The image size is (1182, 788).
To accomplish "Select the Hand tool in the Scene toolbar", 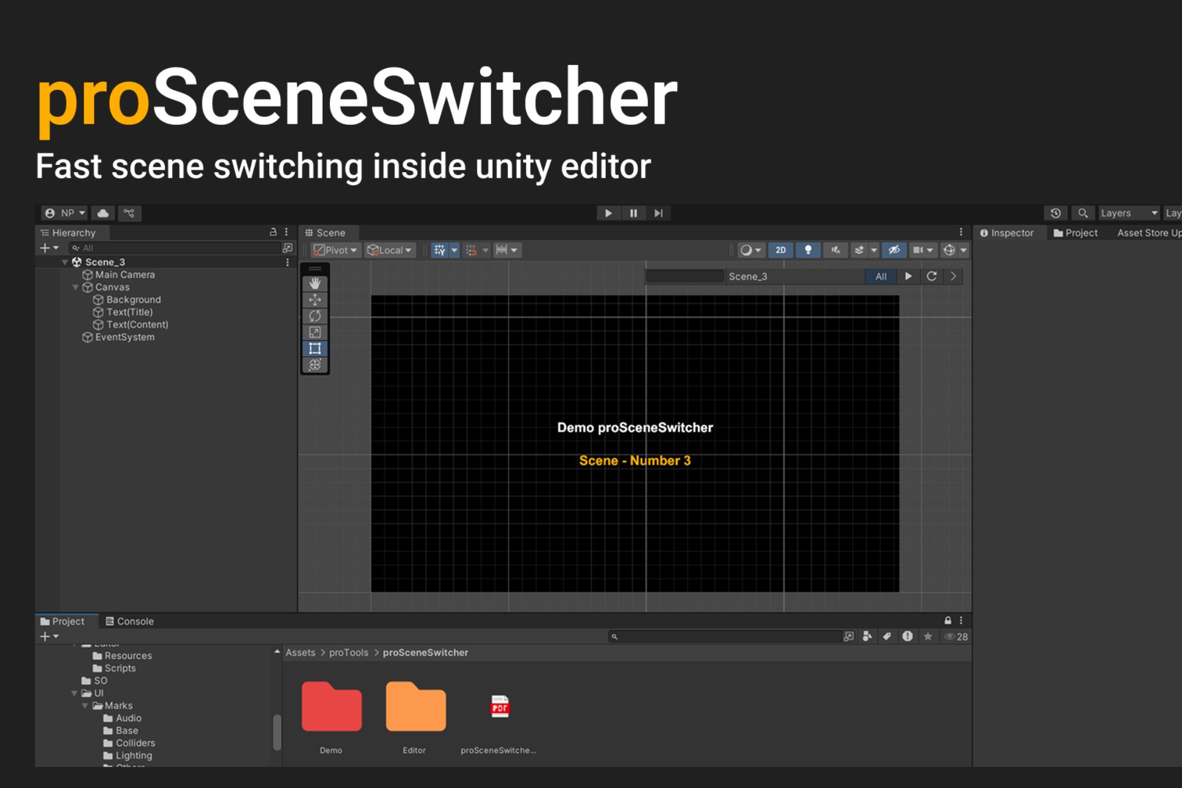I will pos(315,282).
